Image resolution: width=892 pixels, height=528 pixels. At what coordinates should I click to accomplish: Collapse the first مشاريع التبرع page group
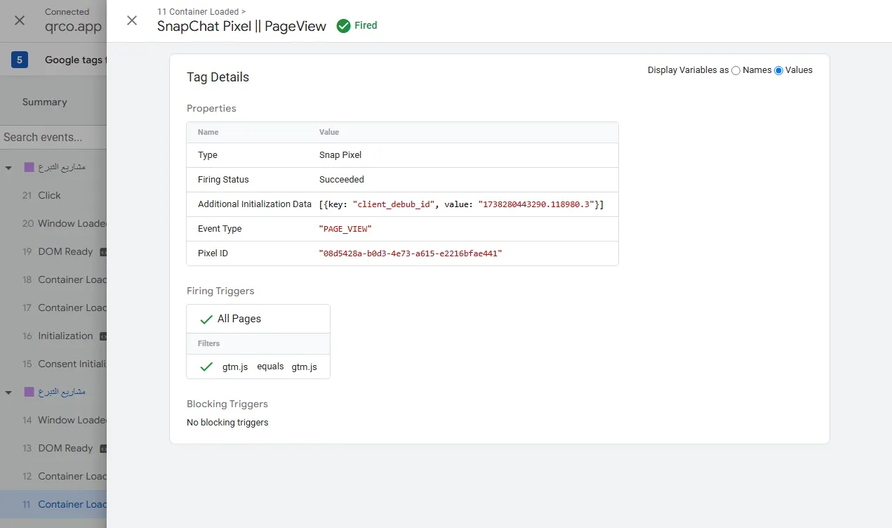tap(8, 168)
